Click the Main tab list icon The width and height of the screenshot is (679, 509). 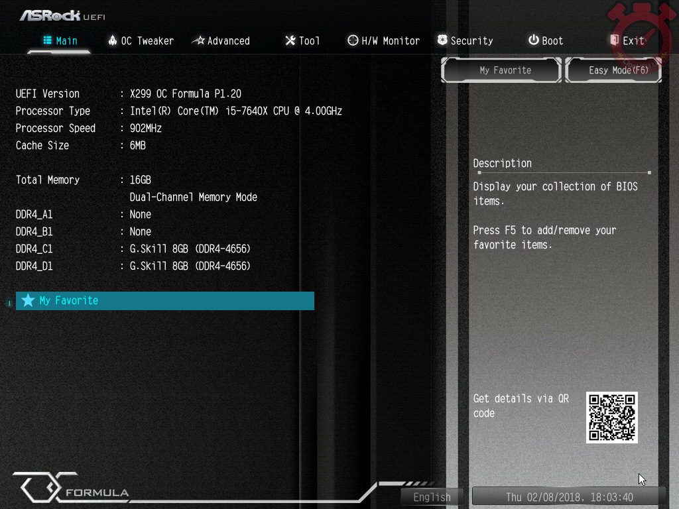[48, 40]
